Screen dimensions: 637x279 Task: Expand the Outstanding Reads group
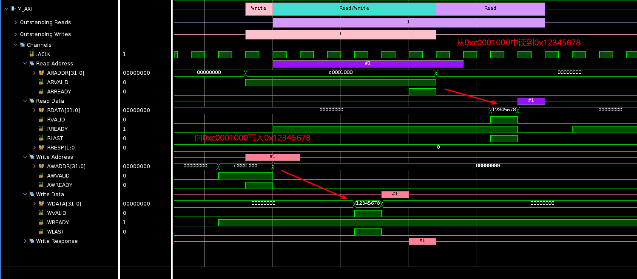coord(16,22)
